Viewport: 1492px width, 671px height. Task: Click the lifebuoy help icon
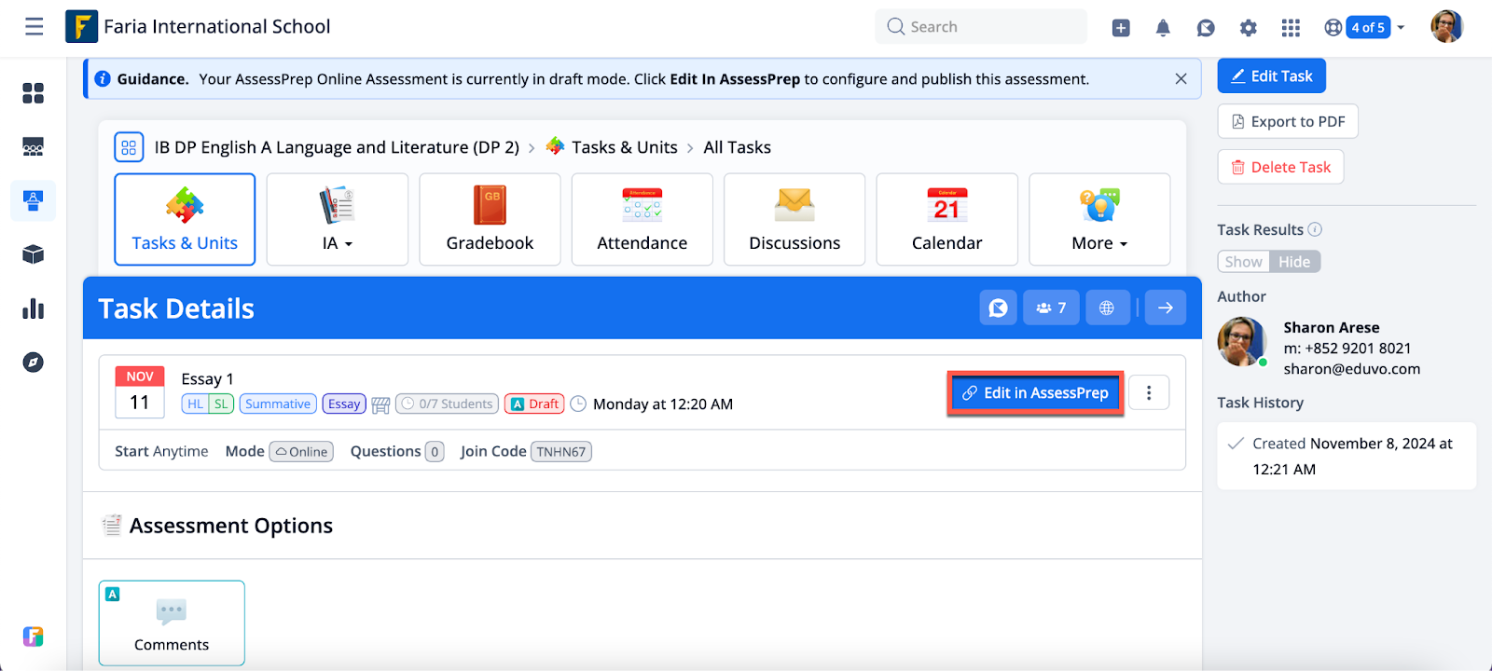[1333, 28]
